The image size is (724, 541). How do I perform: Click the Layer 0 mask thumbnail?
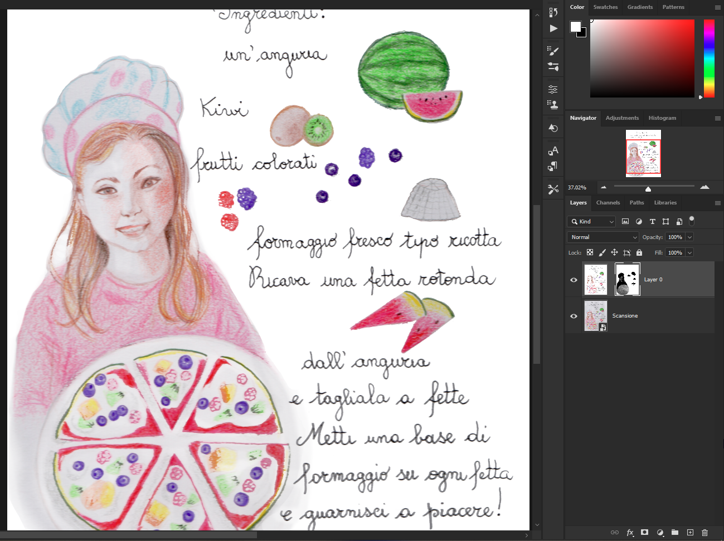coord(627,280)
